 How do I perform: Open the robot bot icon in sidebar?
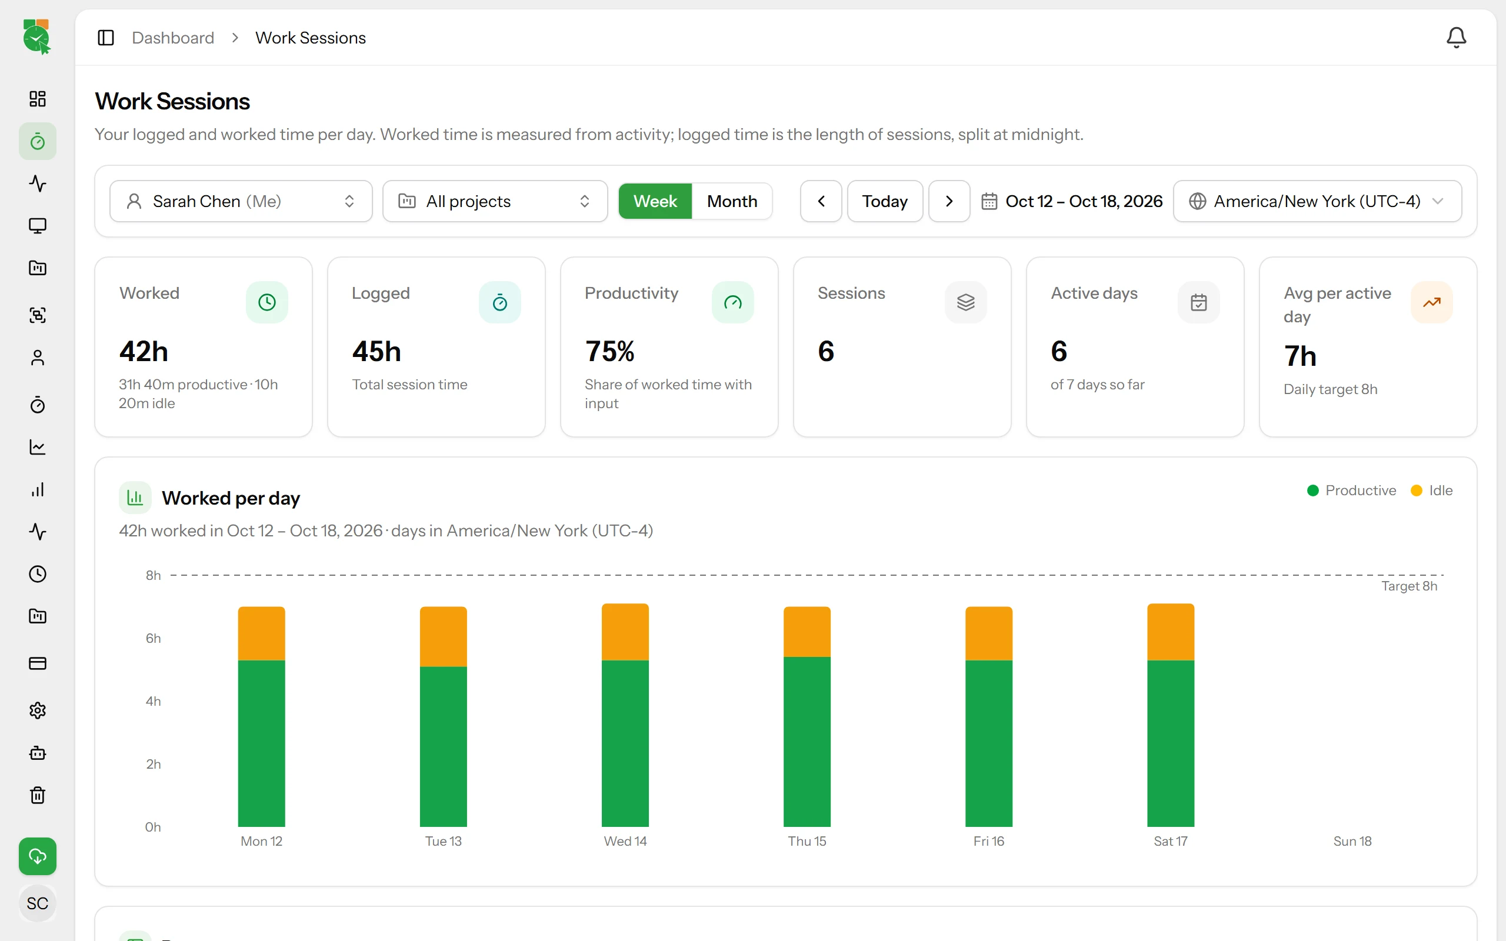point(37,753)
